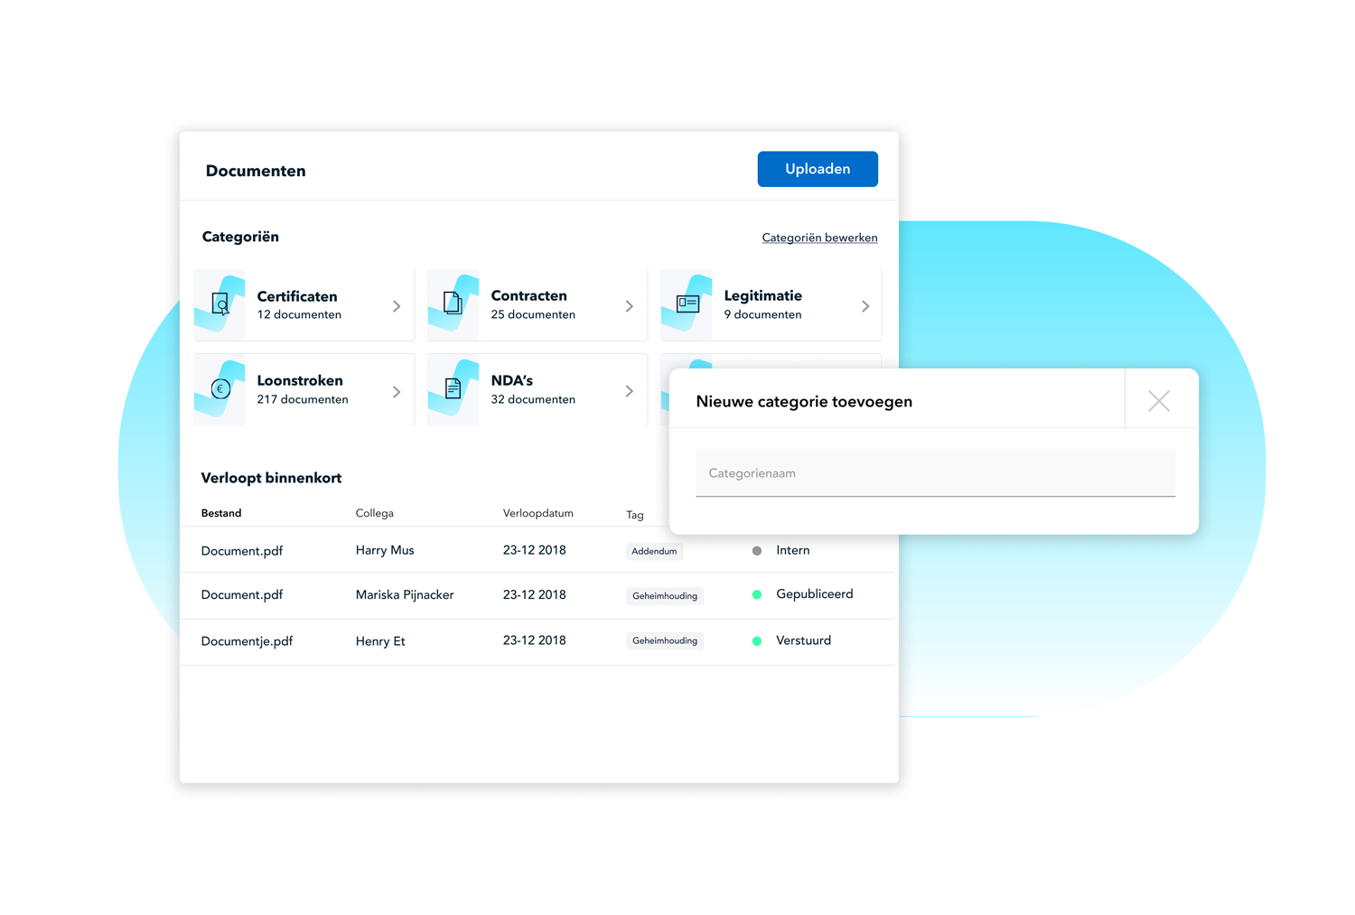Focus the Categorienaam input field

(936, 473)
